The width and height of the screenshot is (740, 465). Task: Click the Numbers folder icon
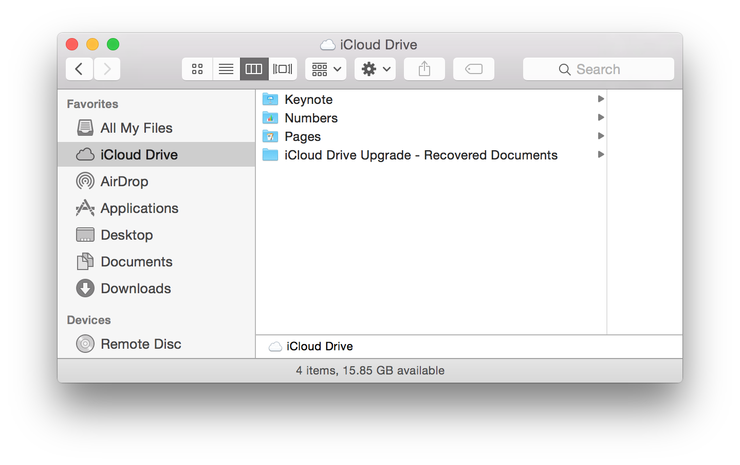270,118
